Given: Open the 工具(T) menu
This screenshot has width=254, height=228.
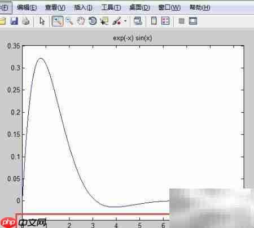Looking at the screenshot, I should (111, 7).
